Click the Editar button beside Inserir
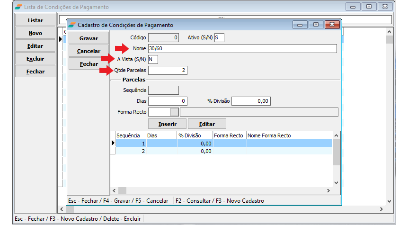 click(207, 124)
